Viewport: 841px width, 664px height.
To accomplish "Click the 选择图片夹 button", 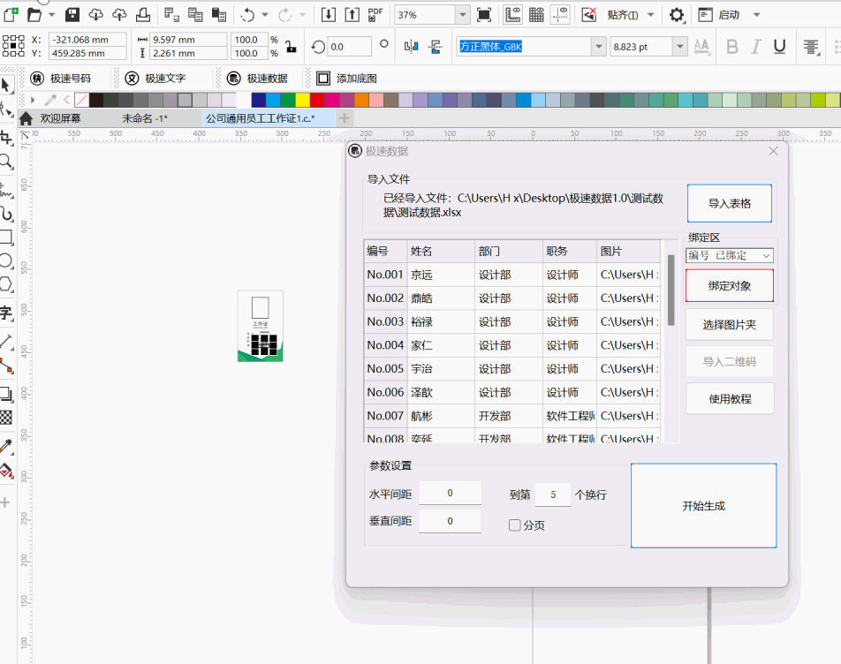I will [730, 325].
